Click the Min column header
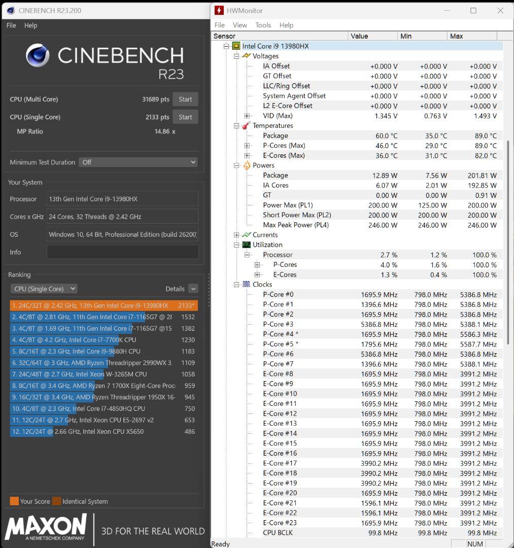This screenshot has width=514, height=548. click(422, 36)
